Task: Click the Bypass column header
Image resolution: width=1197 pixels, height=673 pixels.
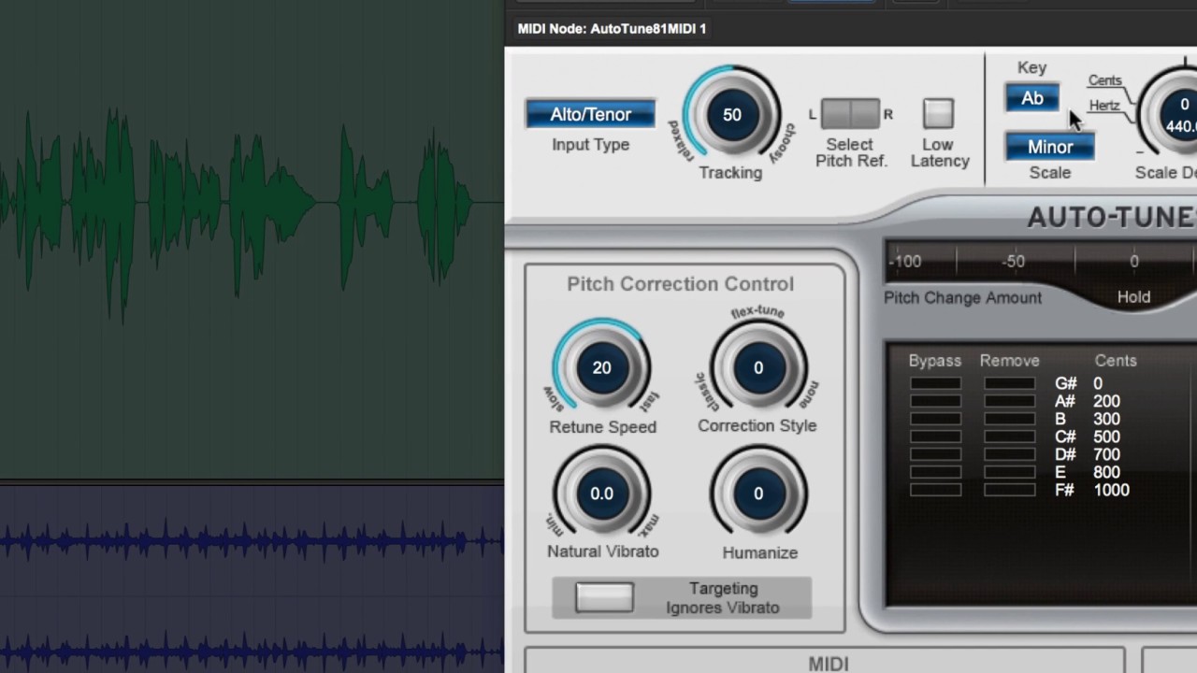Action: pyautogui.click(x=934, y=361)
